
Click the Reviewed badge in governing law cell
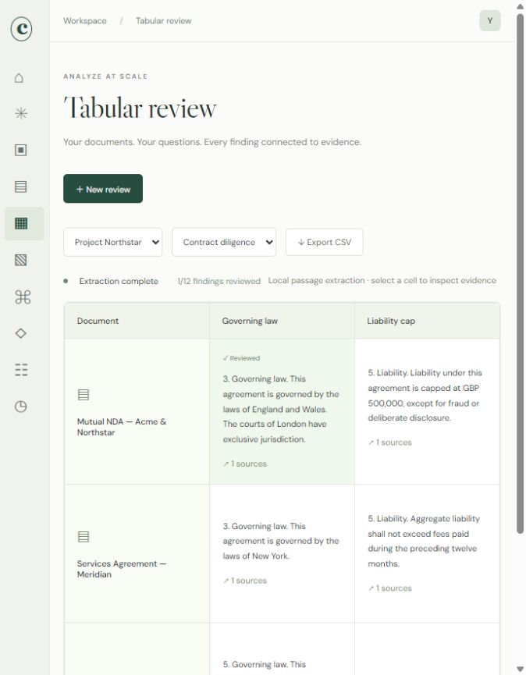point(241,358)
